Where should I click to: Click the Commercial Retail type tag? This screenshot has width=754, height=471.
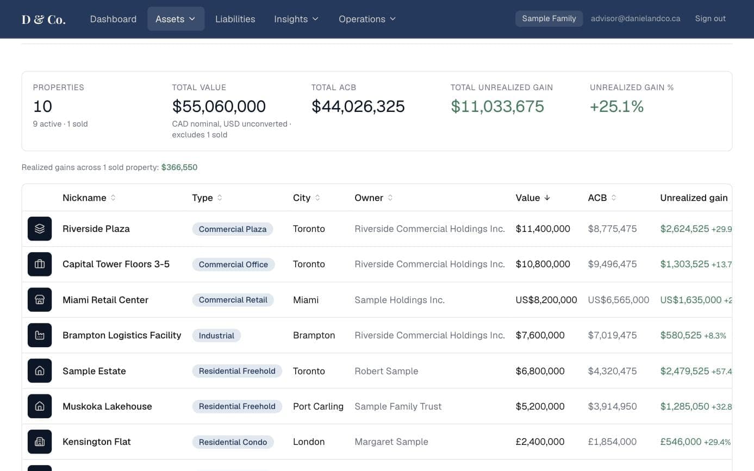click(x=233, y=300)
